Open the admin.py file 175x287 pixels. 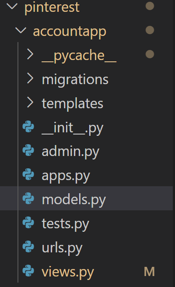[x=70, y=152]
